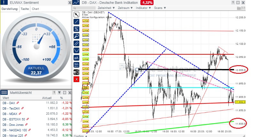The height and width of the screenshot is (137, 261).
Task: Edit DB - Dow Jones via pencil icon
Action: 26,125
